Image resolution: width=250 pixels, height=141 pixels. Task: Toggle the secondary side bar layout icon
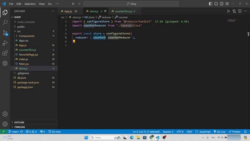tap(221, 4)
